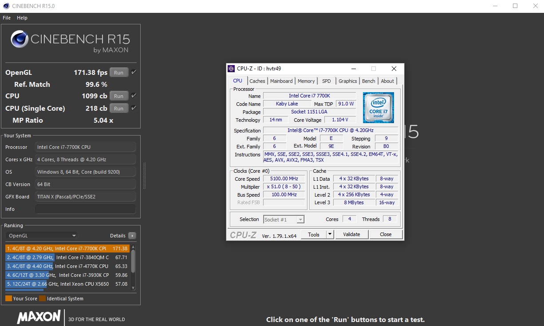
Task: Click the CPU-Z title bar icon
Action: coord(231,69)
